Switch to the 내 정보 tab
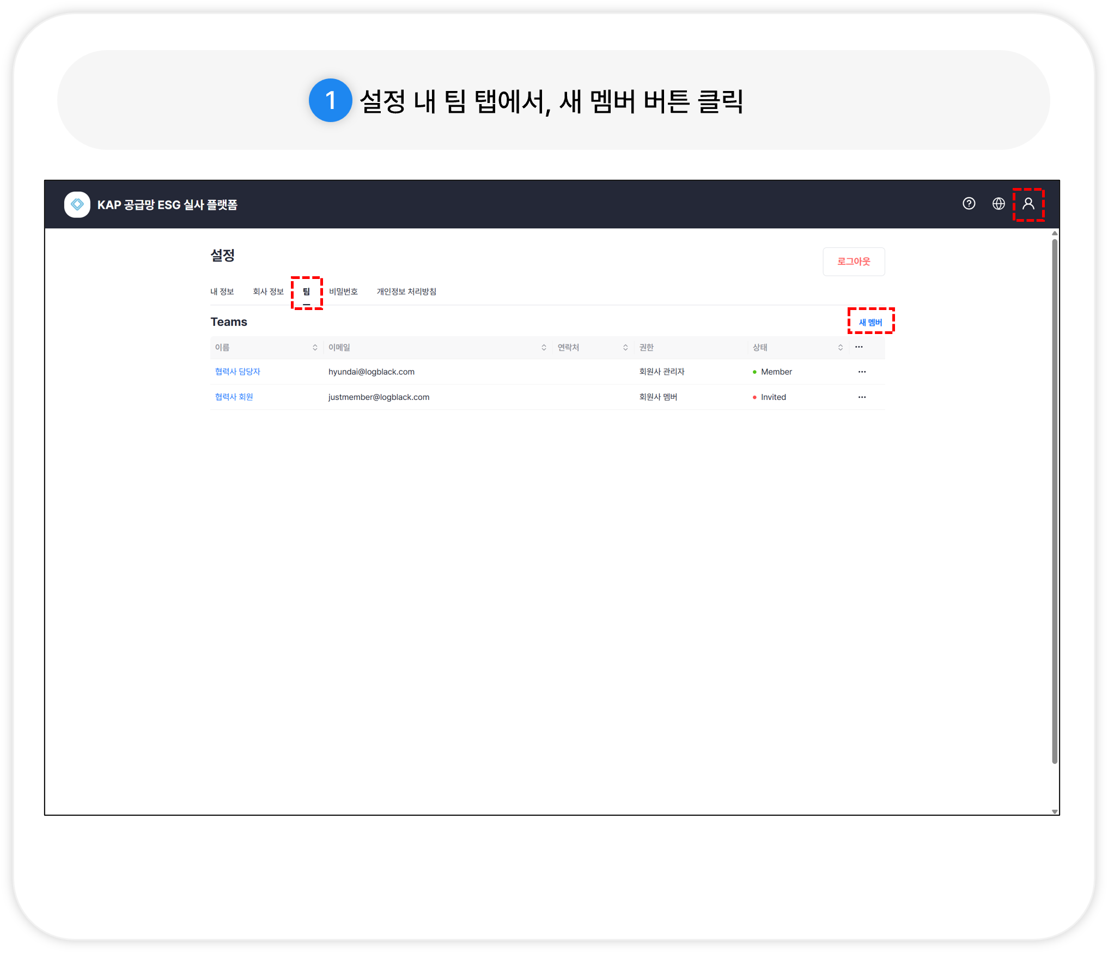This screenshot has height=953, width=1108. coord(222,292)
